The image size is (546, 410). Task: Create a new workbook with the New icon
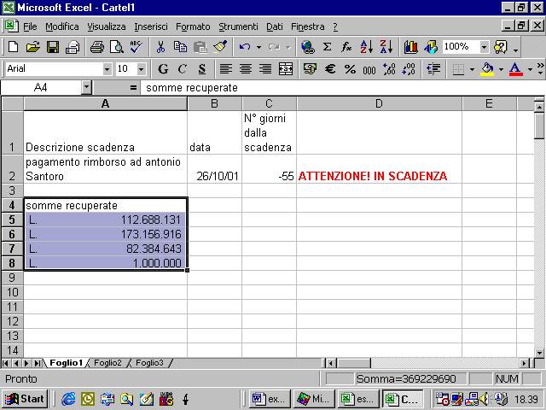pyautogui.click(x=14, y=47)
